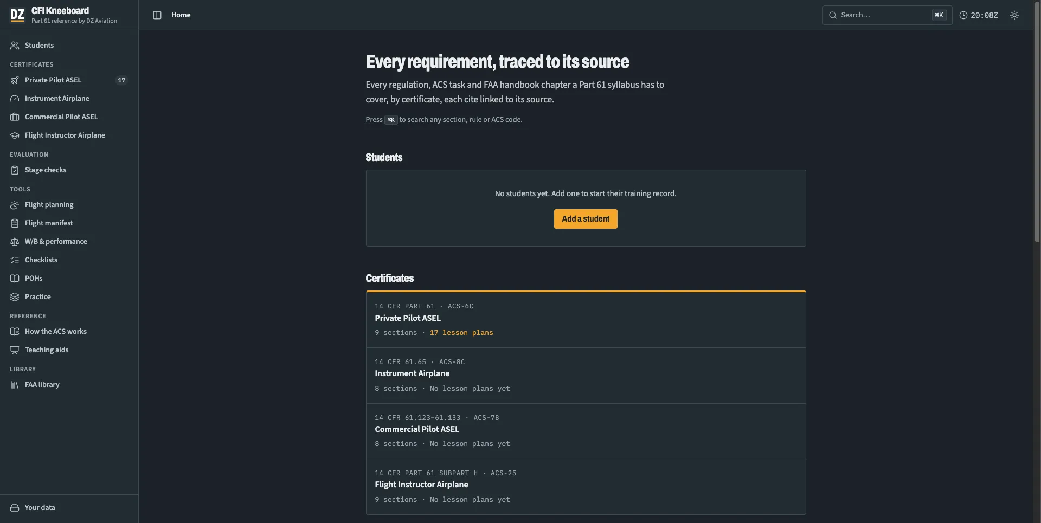
Task: Click the Flight Instructor graduation cap icon
Action: (15, 135)
